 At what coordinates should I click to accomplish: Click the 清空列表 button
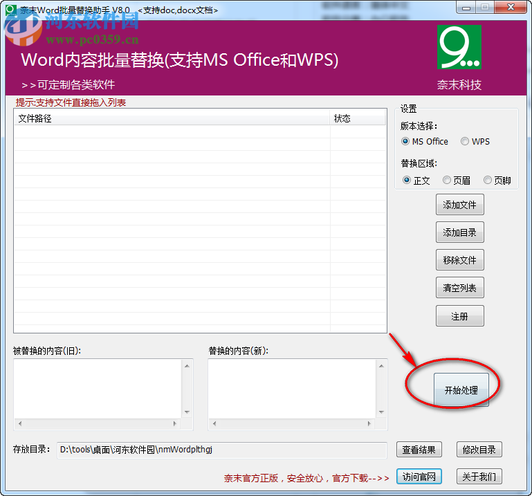pos(460,288)
